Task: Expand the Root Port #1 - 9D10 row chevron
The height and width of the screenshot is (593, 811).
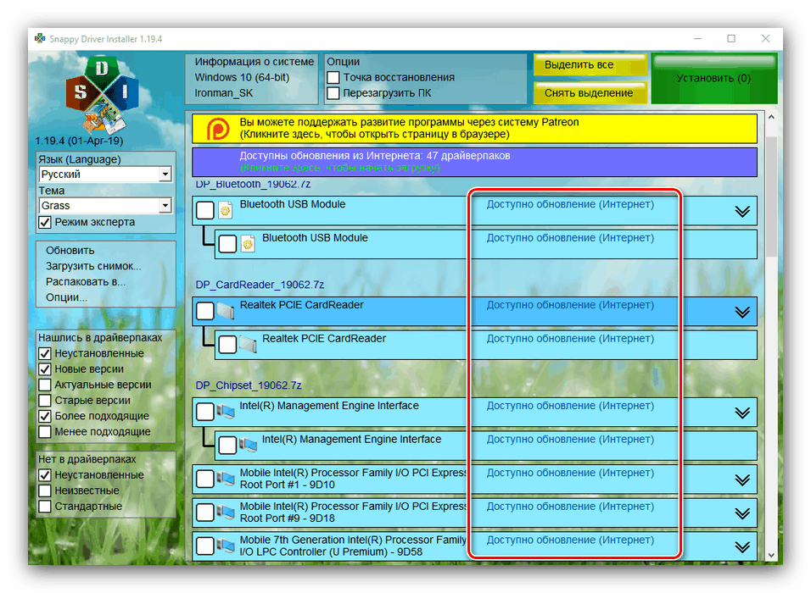Action: (742, 479)
